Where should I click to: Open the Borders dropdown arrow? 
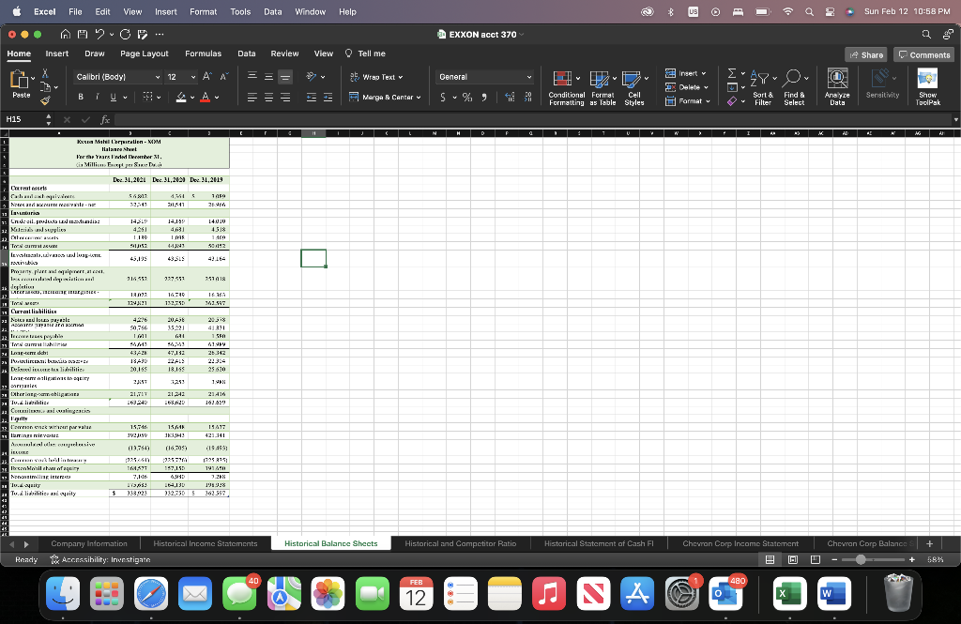(159, 97)
